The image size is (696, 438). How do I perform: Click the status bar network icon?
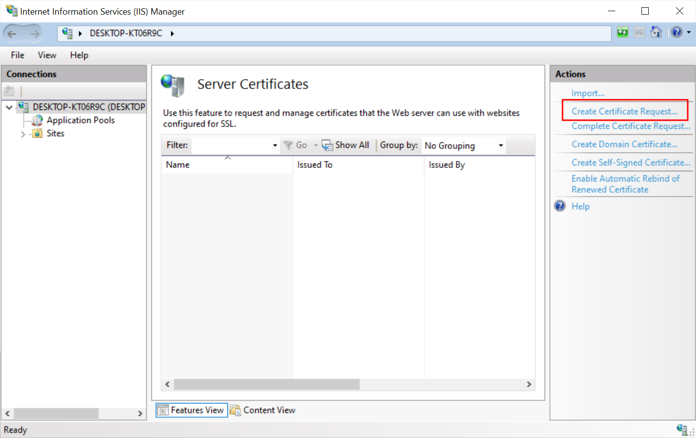pos(682,429)
